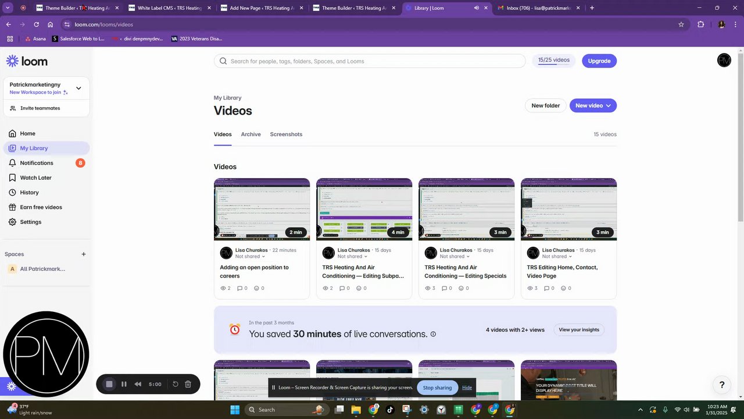
Task: Open help question mark button
Action: (722, 385)
